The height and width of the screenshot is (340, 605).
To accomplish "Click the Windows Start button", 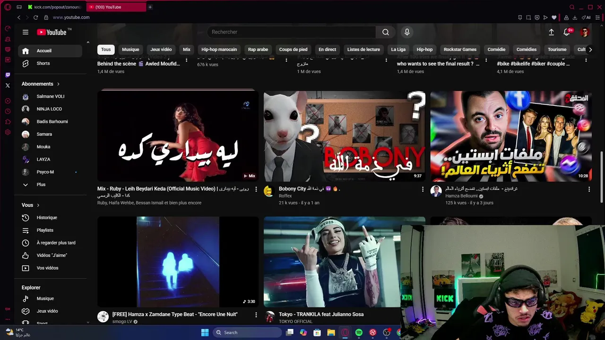I will tap(205, 332).
